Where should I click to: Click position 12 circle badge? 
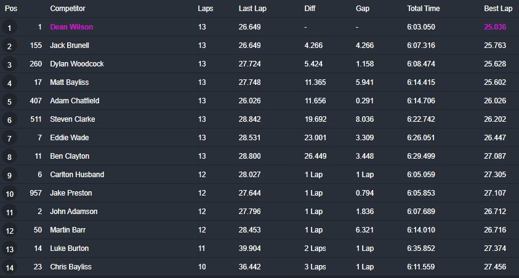click(10, 231)
